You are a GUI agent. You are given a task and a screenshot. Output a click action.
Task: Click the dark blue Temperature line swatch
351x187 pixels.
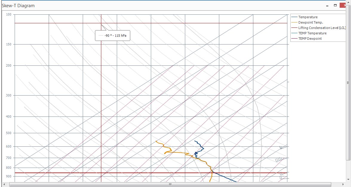pos(294,17)
